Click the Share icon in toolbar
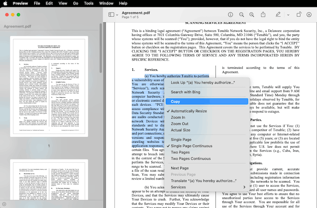Image resolution: width=317 pixels, height=208 pixels. click(x=262, y=15)
